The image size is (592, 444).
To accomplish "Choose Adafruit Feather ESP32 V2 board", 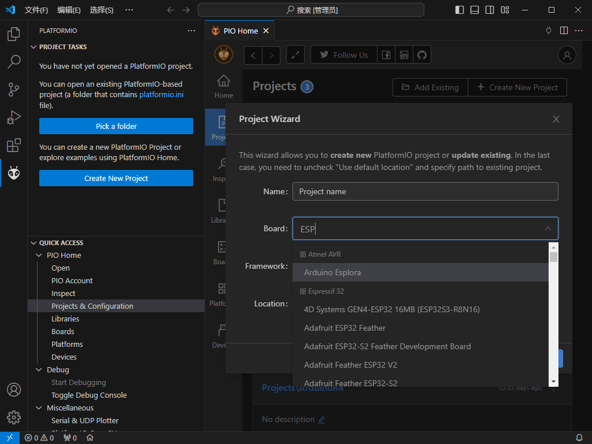I will [x=420, y=365].
